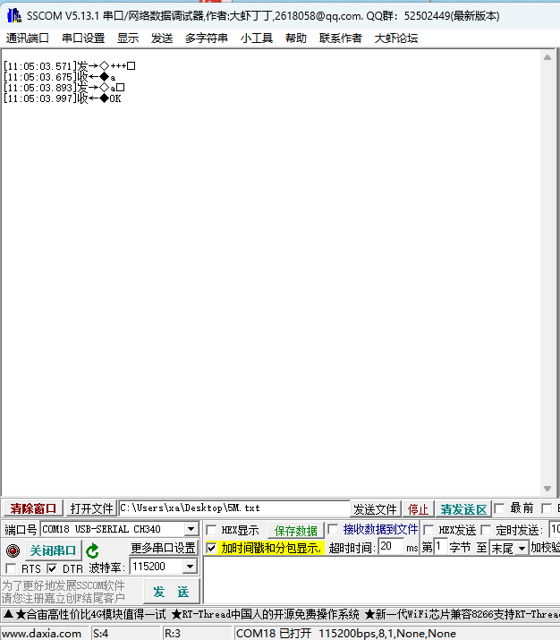The width and height of the screenshot is (560, 640).
Task: Click the scrolling advertisement ticker text
Action: tap(282, 614)
